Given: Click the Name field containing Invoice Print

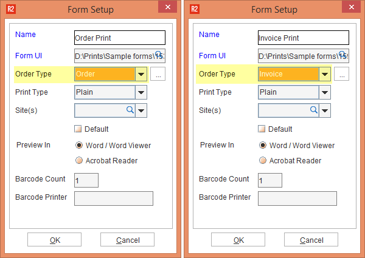Looking at the screenshot, I should tap(302, 38).
